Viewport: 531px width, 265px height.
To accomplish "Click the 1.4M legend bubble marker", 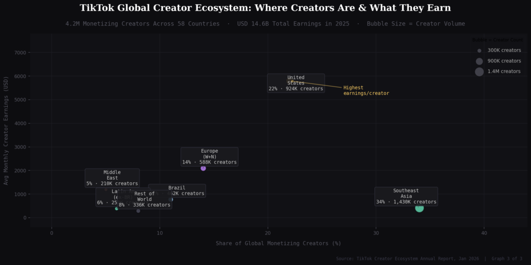I will (x=479, y=71).
